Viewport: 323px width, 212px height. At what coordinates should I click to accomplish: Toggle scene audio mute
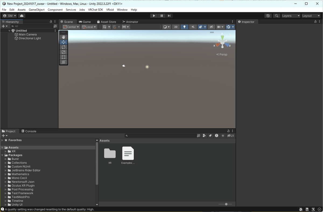click(193, 27)
